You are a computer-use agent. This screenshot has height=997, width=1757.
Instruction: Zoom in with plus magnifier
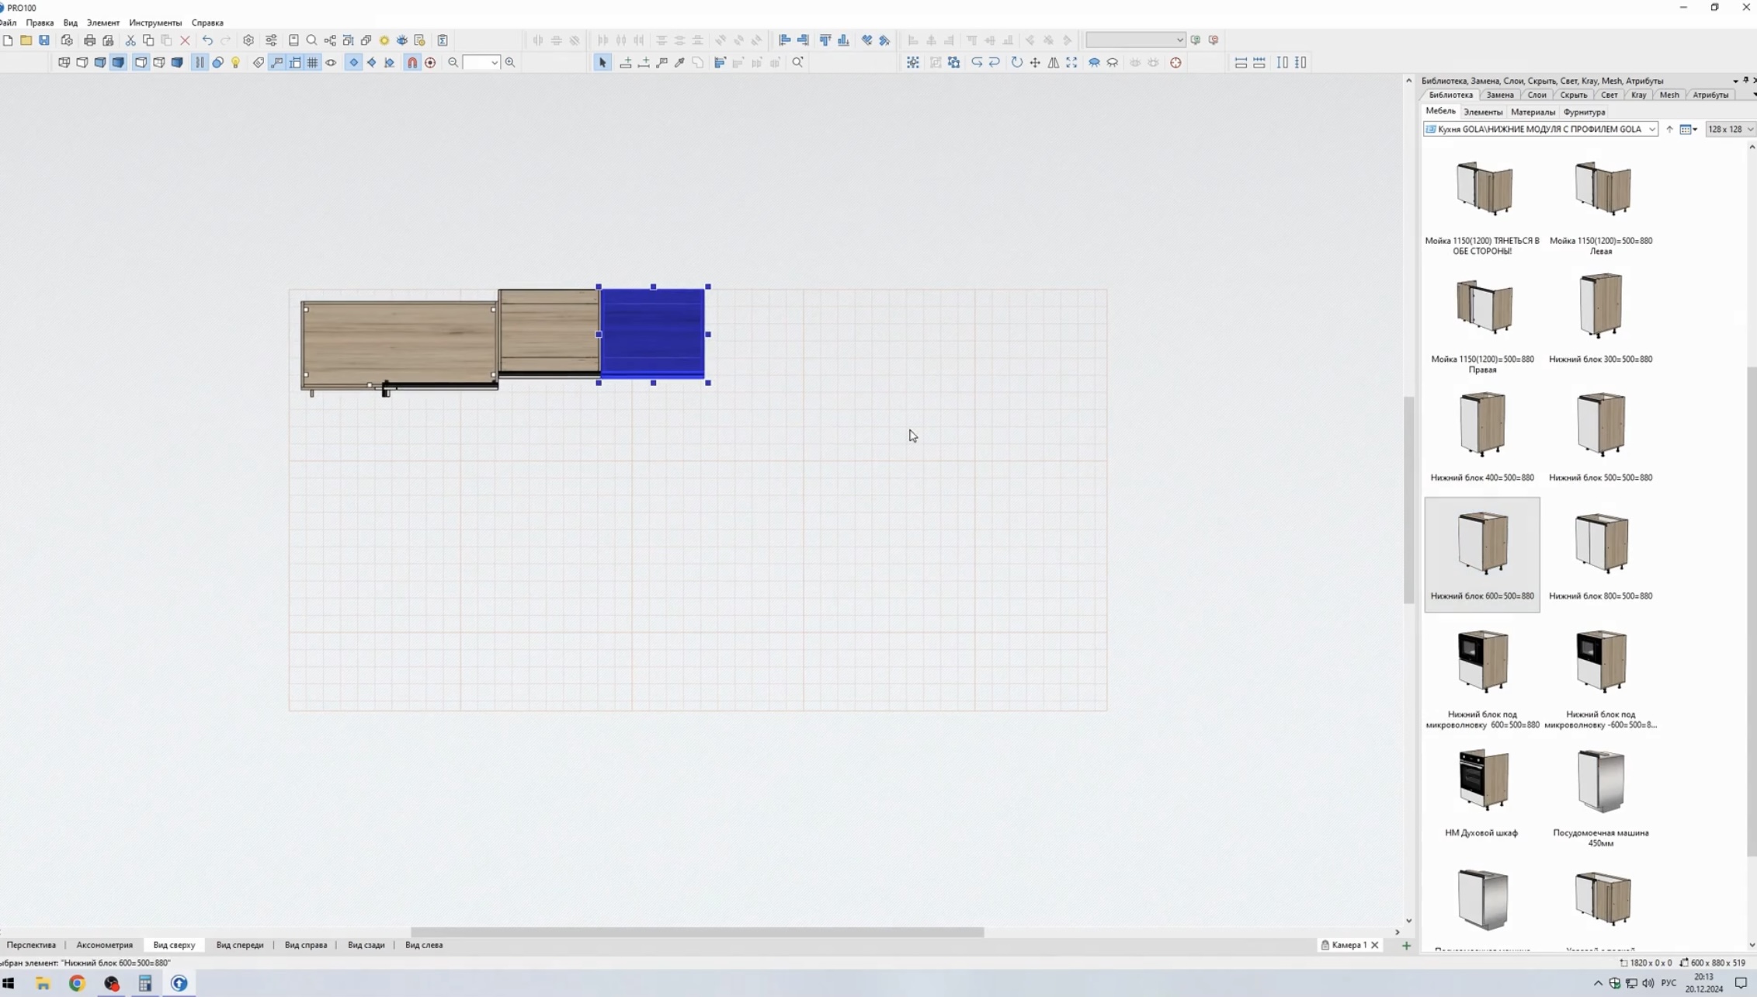[x=510, y=63]
